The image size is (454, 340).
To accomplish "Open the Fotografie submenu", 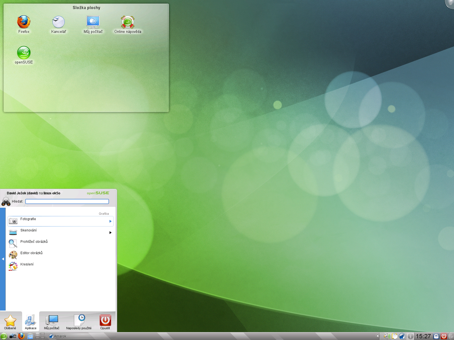I will click(60, 221).
